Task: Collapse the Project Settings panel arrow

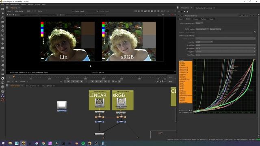Action: tap(179, 16)
